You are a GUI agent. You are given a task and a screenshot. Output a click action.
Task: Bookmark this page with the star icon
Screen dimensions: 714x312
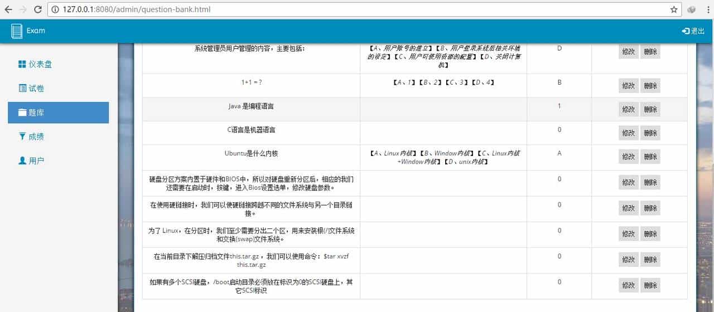click(674, 9)
